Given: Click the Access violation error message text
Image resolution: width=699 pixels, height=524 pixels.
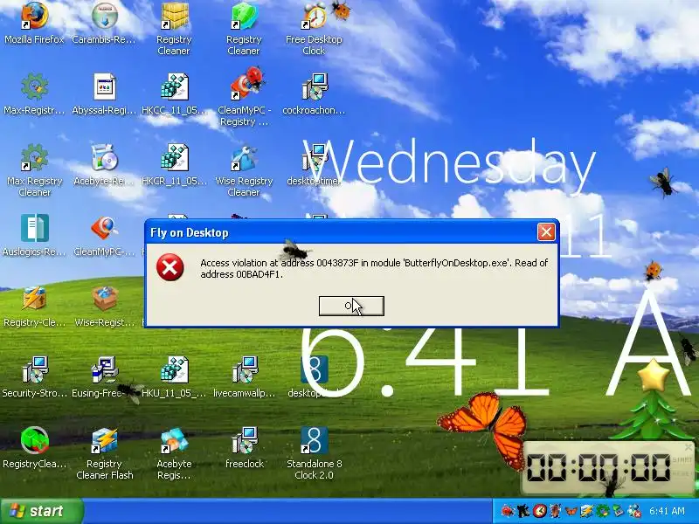Looking at the screenshot, I should click(374, 269).
